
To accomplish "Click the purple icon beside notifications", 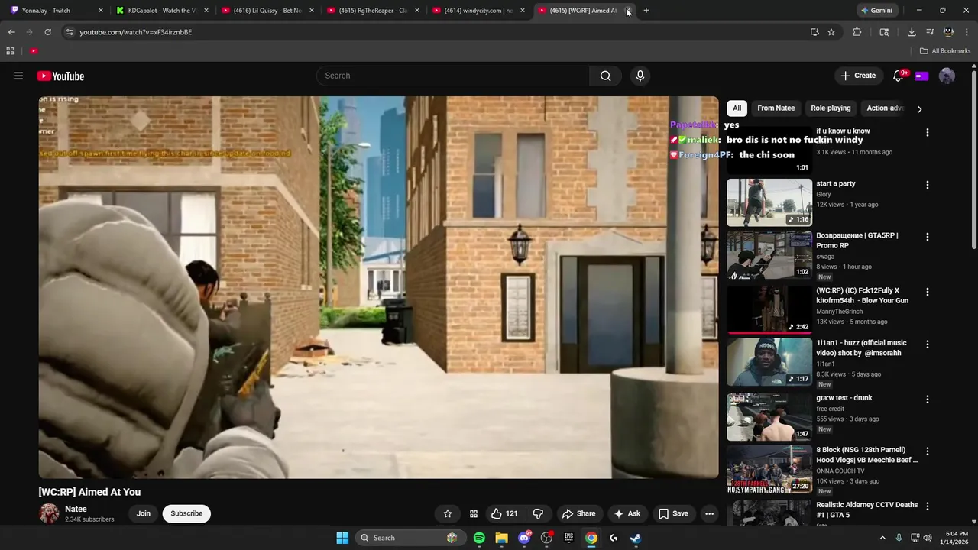I will (921, 76).
